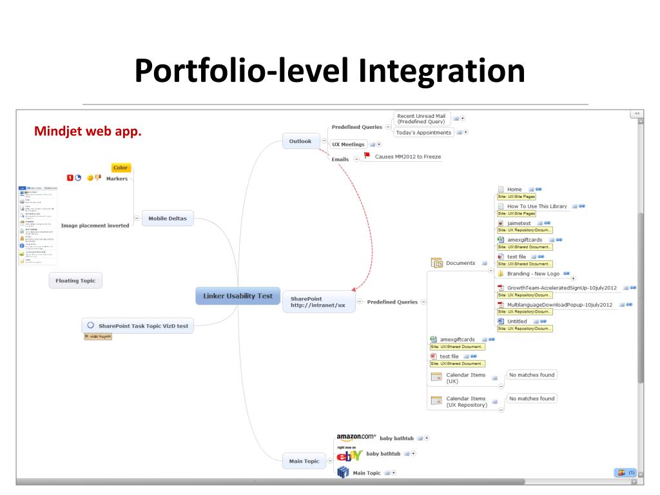The image size is (660, 495).
Task: Select the Markers topic
Action: [117, 179]
